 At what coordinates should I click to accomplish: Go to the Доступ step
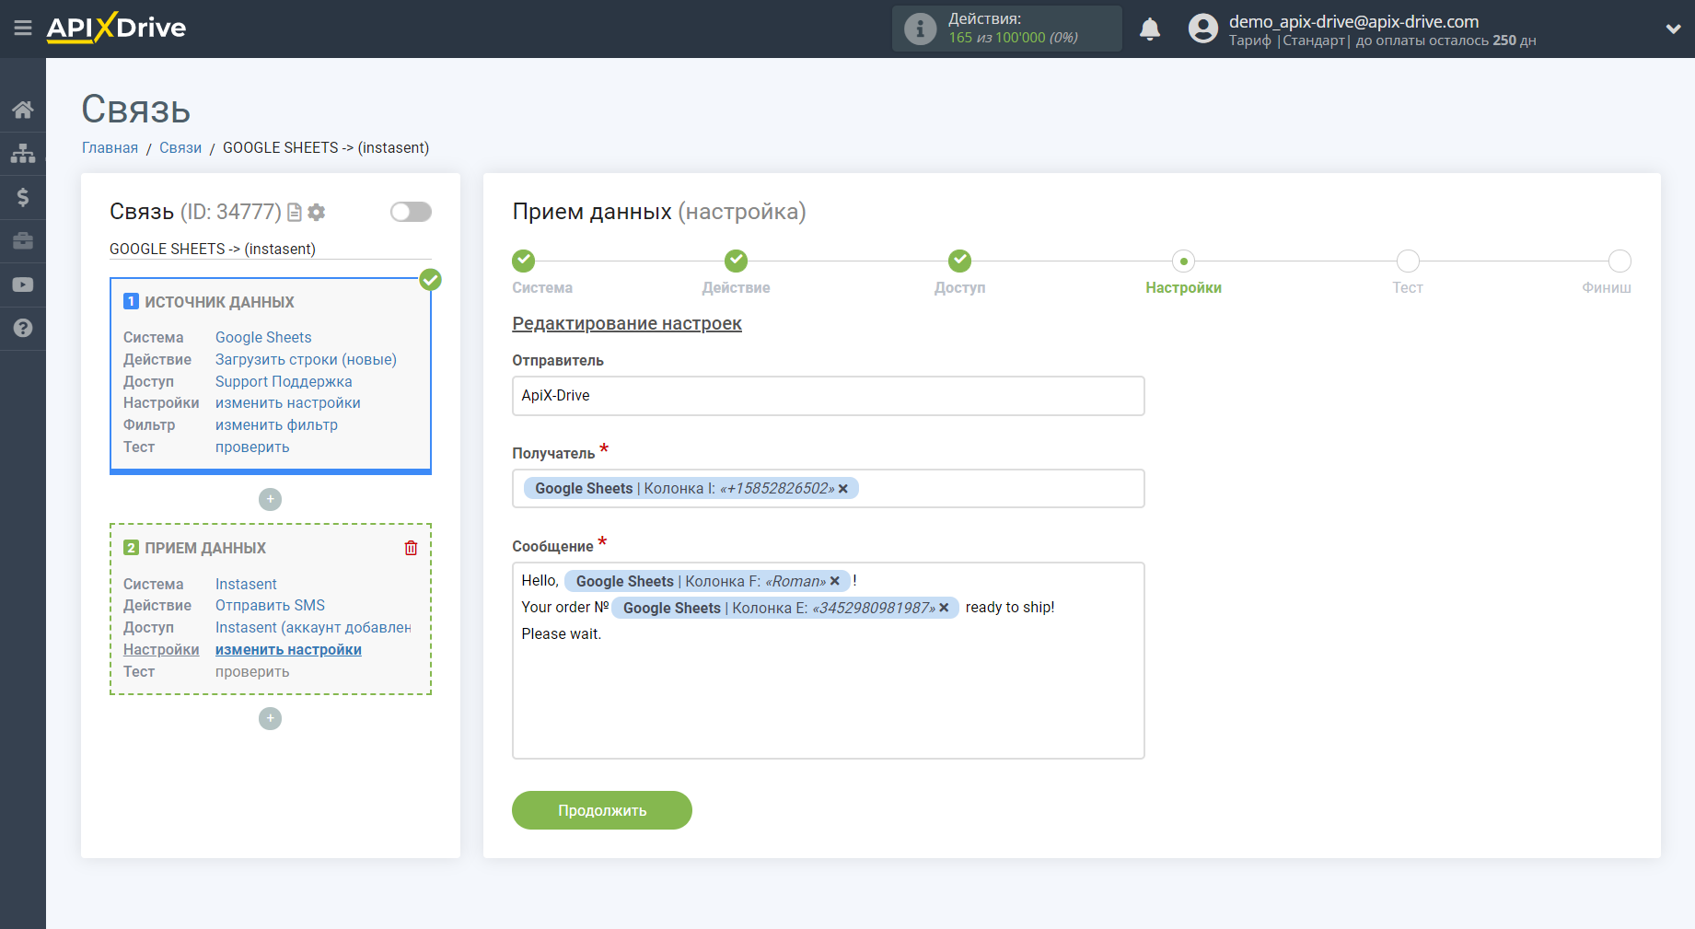[x=959, y=261]
